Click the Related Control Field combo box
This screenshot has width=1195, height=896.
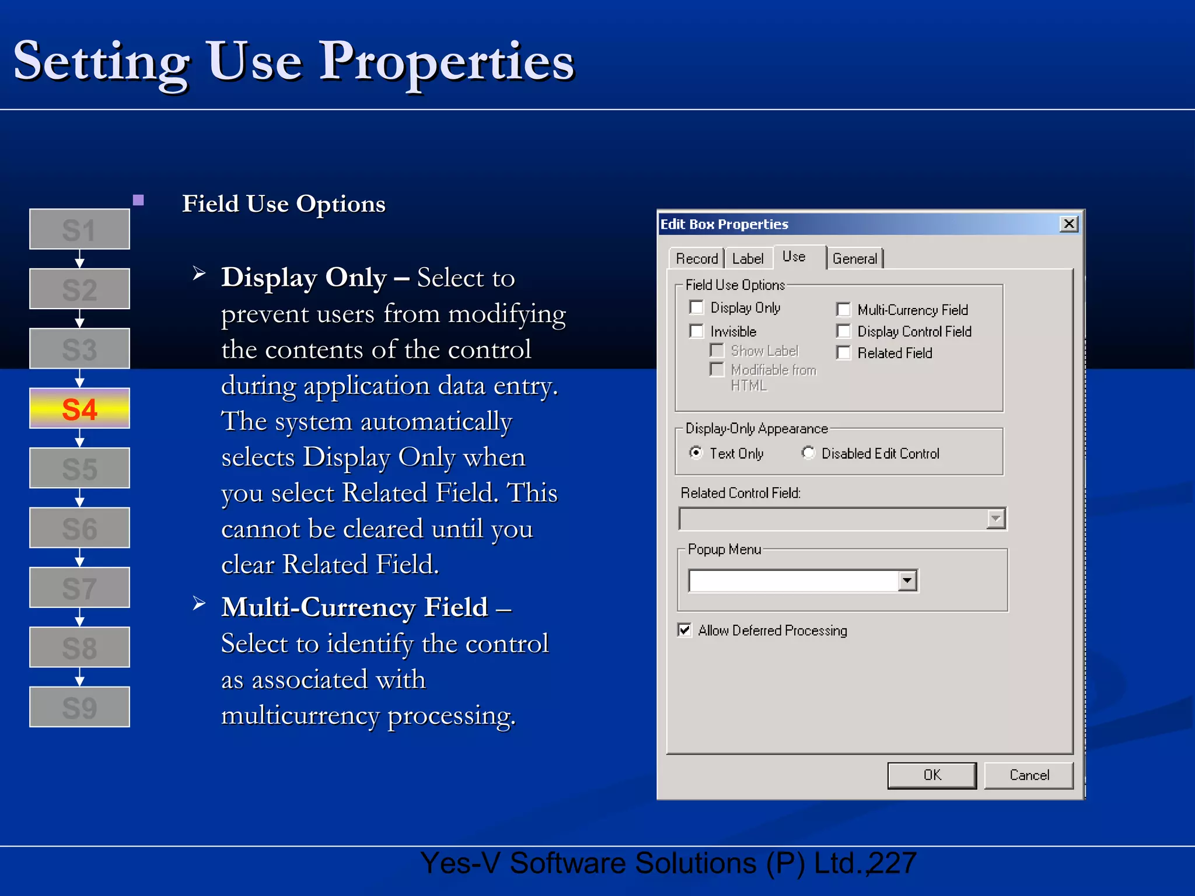click(843, 519)
